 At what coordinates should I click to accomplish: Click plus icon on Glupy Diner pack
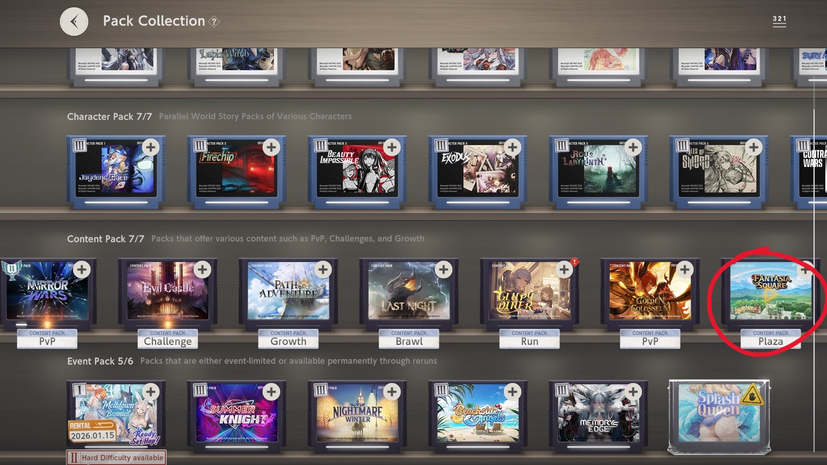[x=564, y=270]
